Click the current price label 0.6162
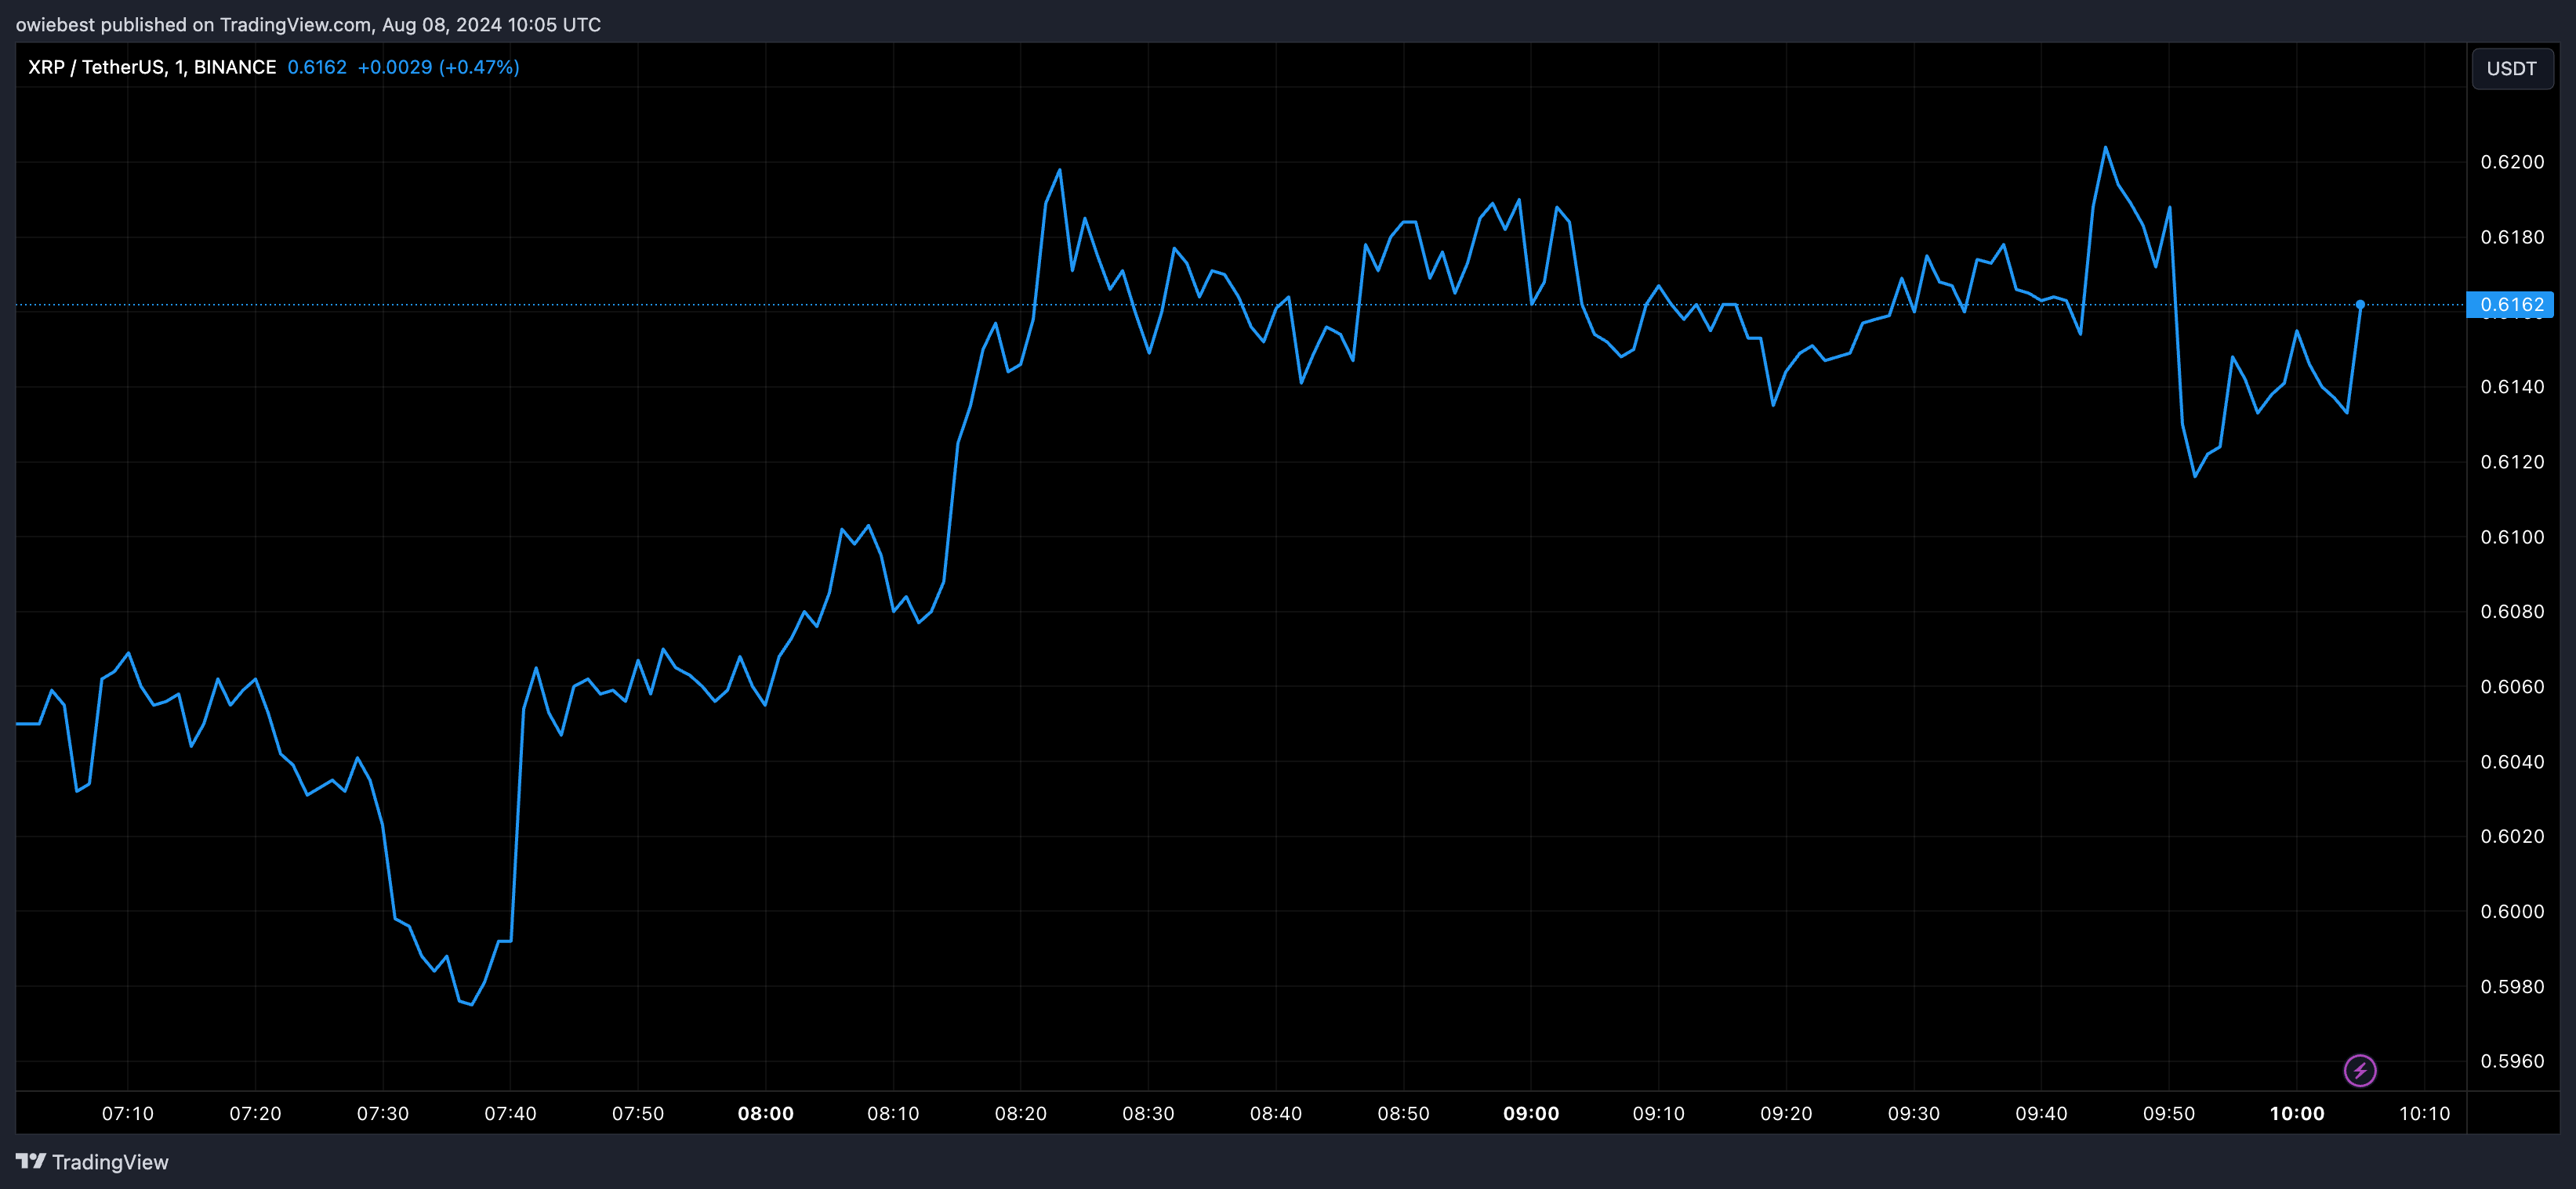The image size is (2576, 1189). click(2511, 305)
